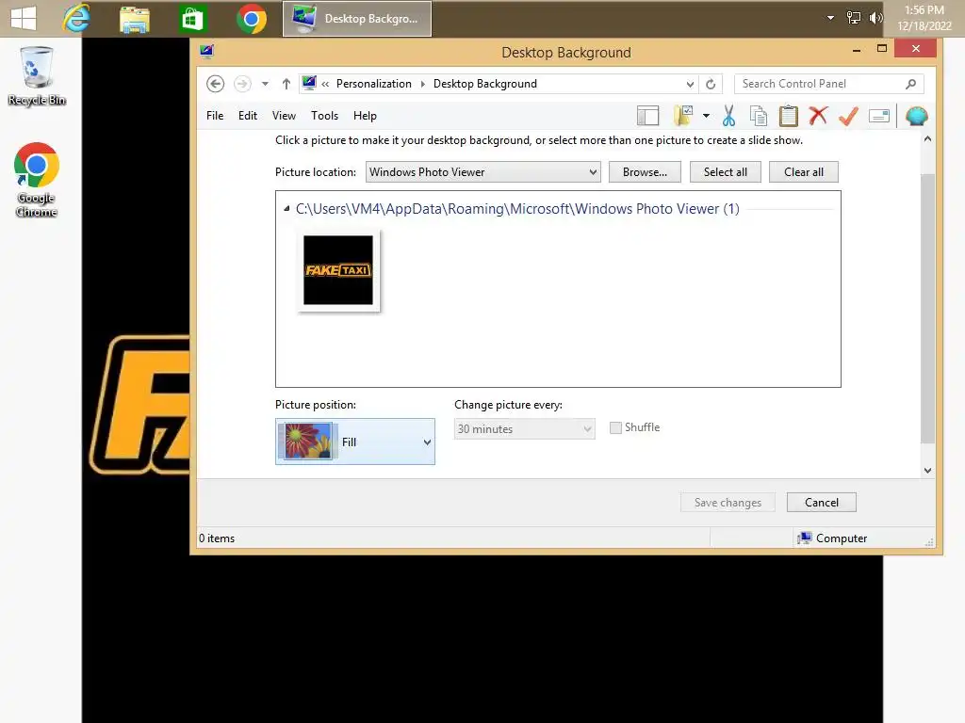Go back using the back arrow
Image resolution: width=965 pixels, height=723 pixels.
[x=216, y=84]
